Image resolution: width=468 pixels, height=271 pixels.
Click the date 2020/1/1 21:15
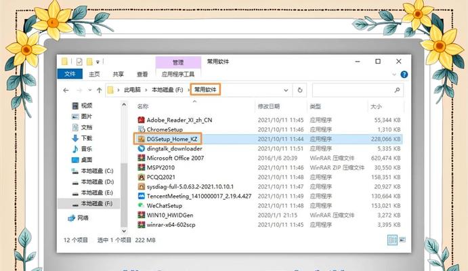point(278,215)
